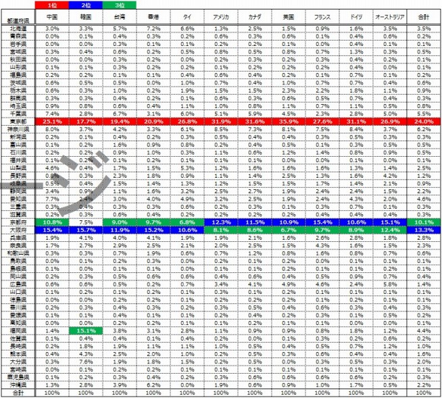Select the 沖縄県 row label

[19, 384]
